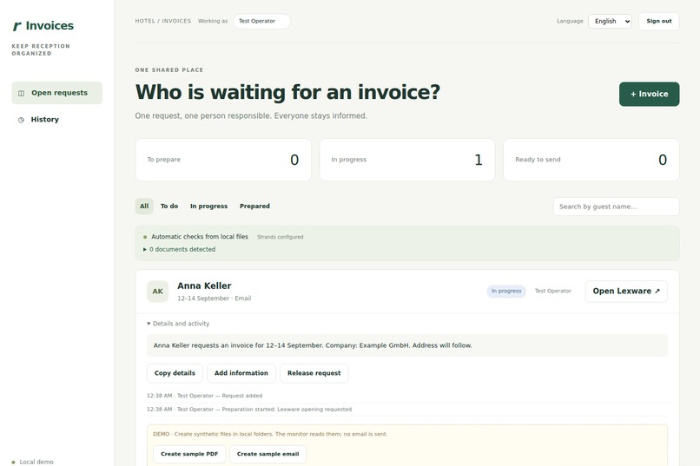Screen dimensions: 700x466
Task: Click the In progress status badge
Action: (x=506, y=291)
